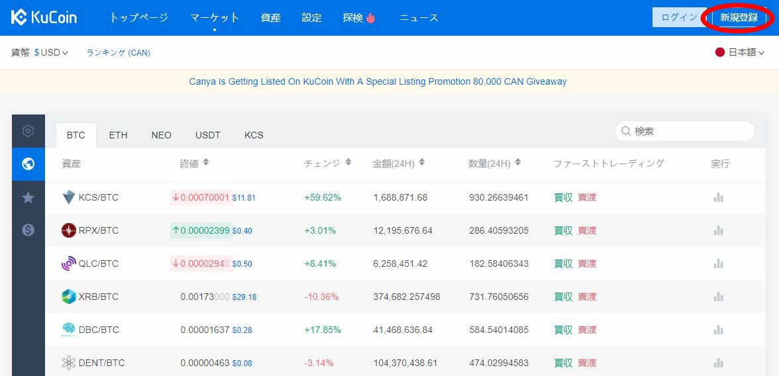
Task: Click 買収 for DBC/BTC
Action: [563, 330]
